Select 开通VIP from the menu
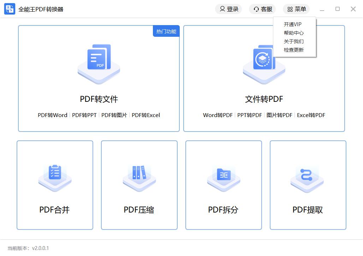This screenshot has height=256, width=363. [293, 24]
